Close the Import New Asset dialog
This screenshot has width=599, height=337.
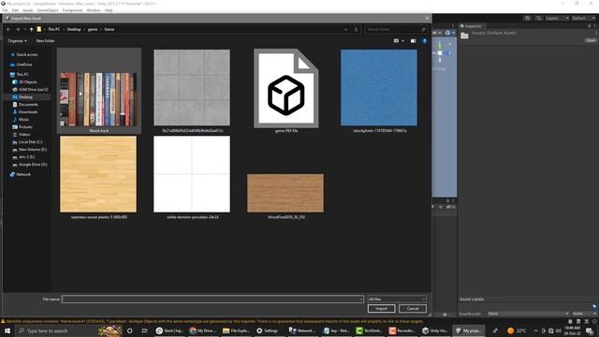click(427, 18)
